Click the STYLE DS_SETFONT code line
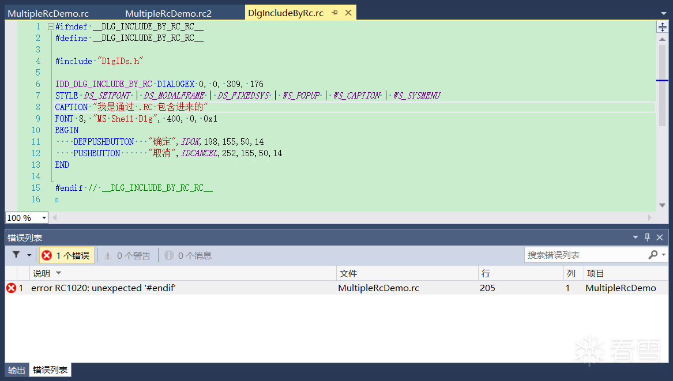The height and width of the screenshot is (381, 673). pos(247,96)
